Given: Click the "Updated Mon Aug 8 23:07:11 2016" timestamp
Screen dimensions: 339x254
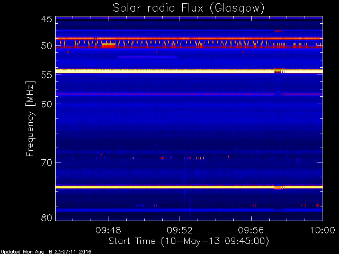Looking at the screenshot, I should (46, 252).
